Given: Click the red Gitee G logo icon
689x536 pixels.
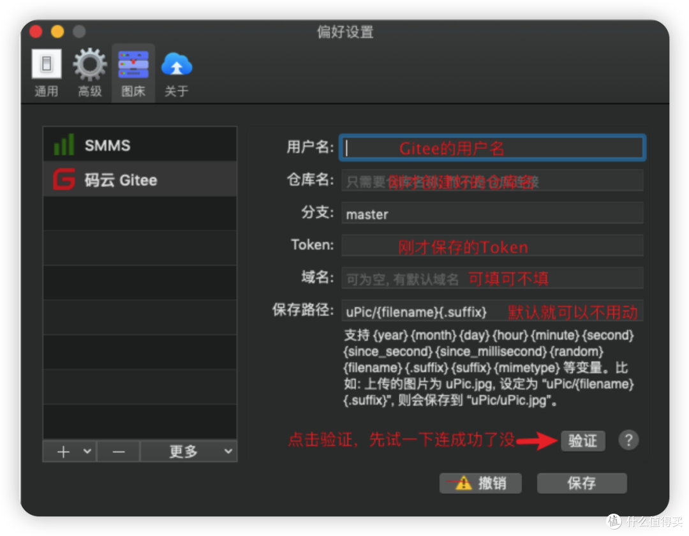Looking at the screenshot, I should coord(64,179).
